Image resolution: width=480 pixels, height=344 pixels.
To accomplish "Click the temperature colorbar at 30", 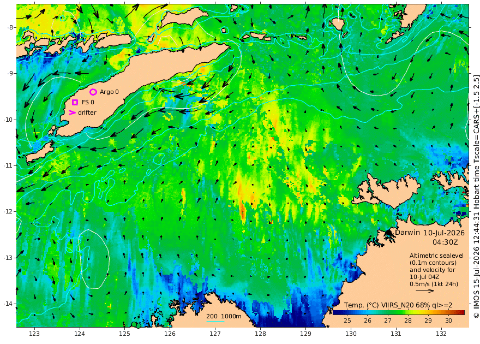I will pyautogui.click(x=448, y=313).
